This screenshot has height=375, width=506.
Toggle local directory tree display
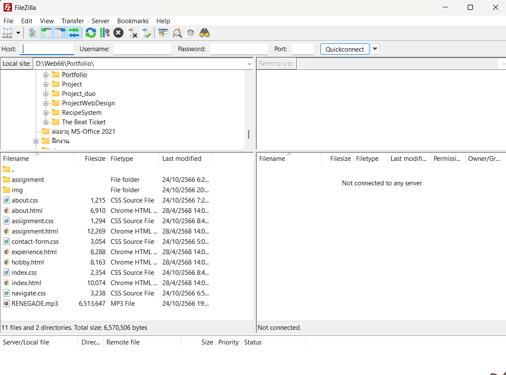point(47,33)
